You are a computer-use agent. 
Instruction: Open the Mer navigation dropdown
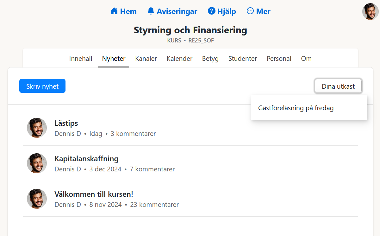(258, 11)
